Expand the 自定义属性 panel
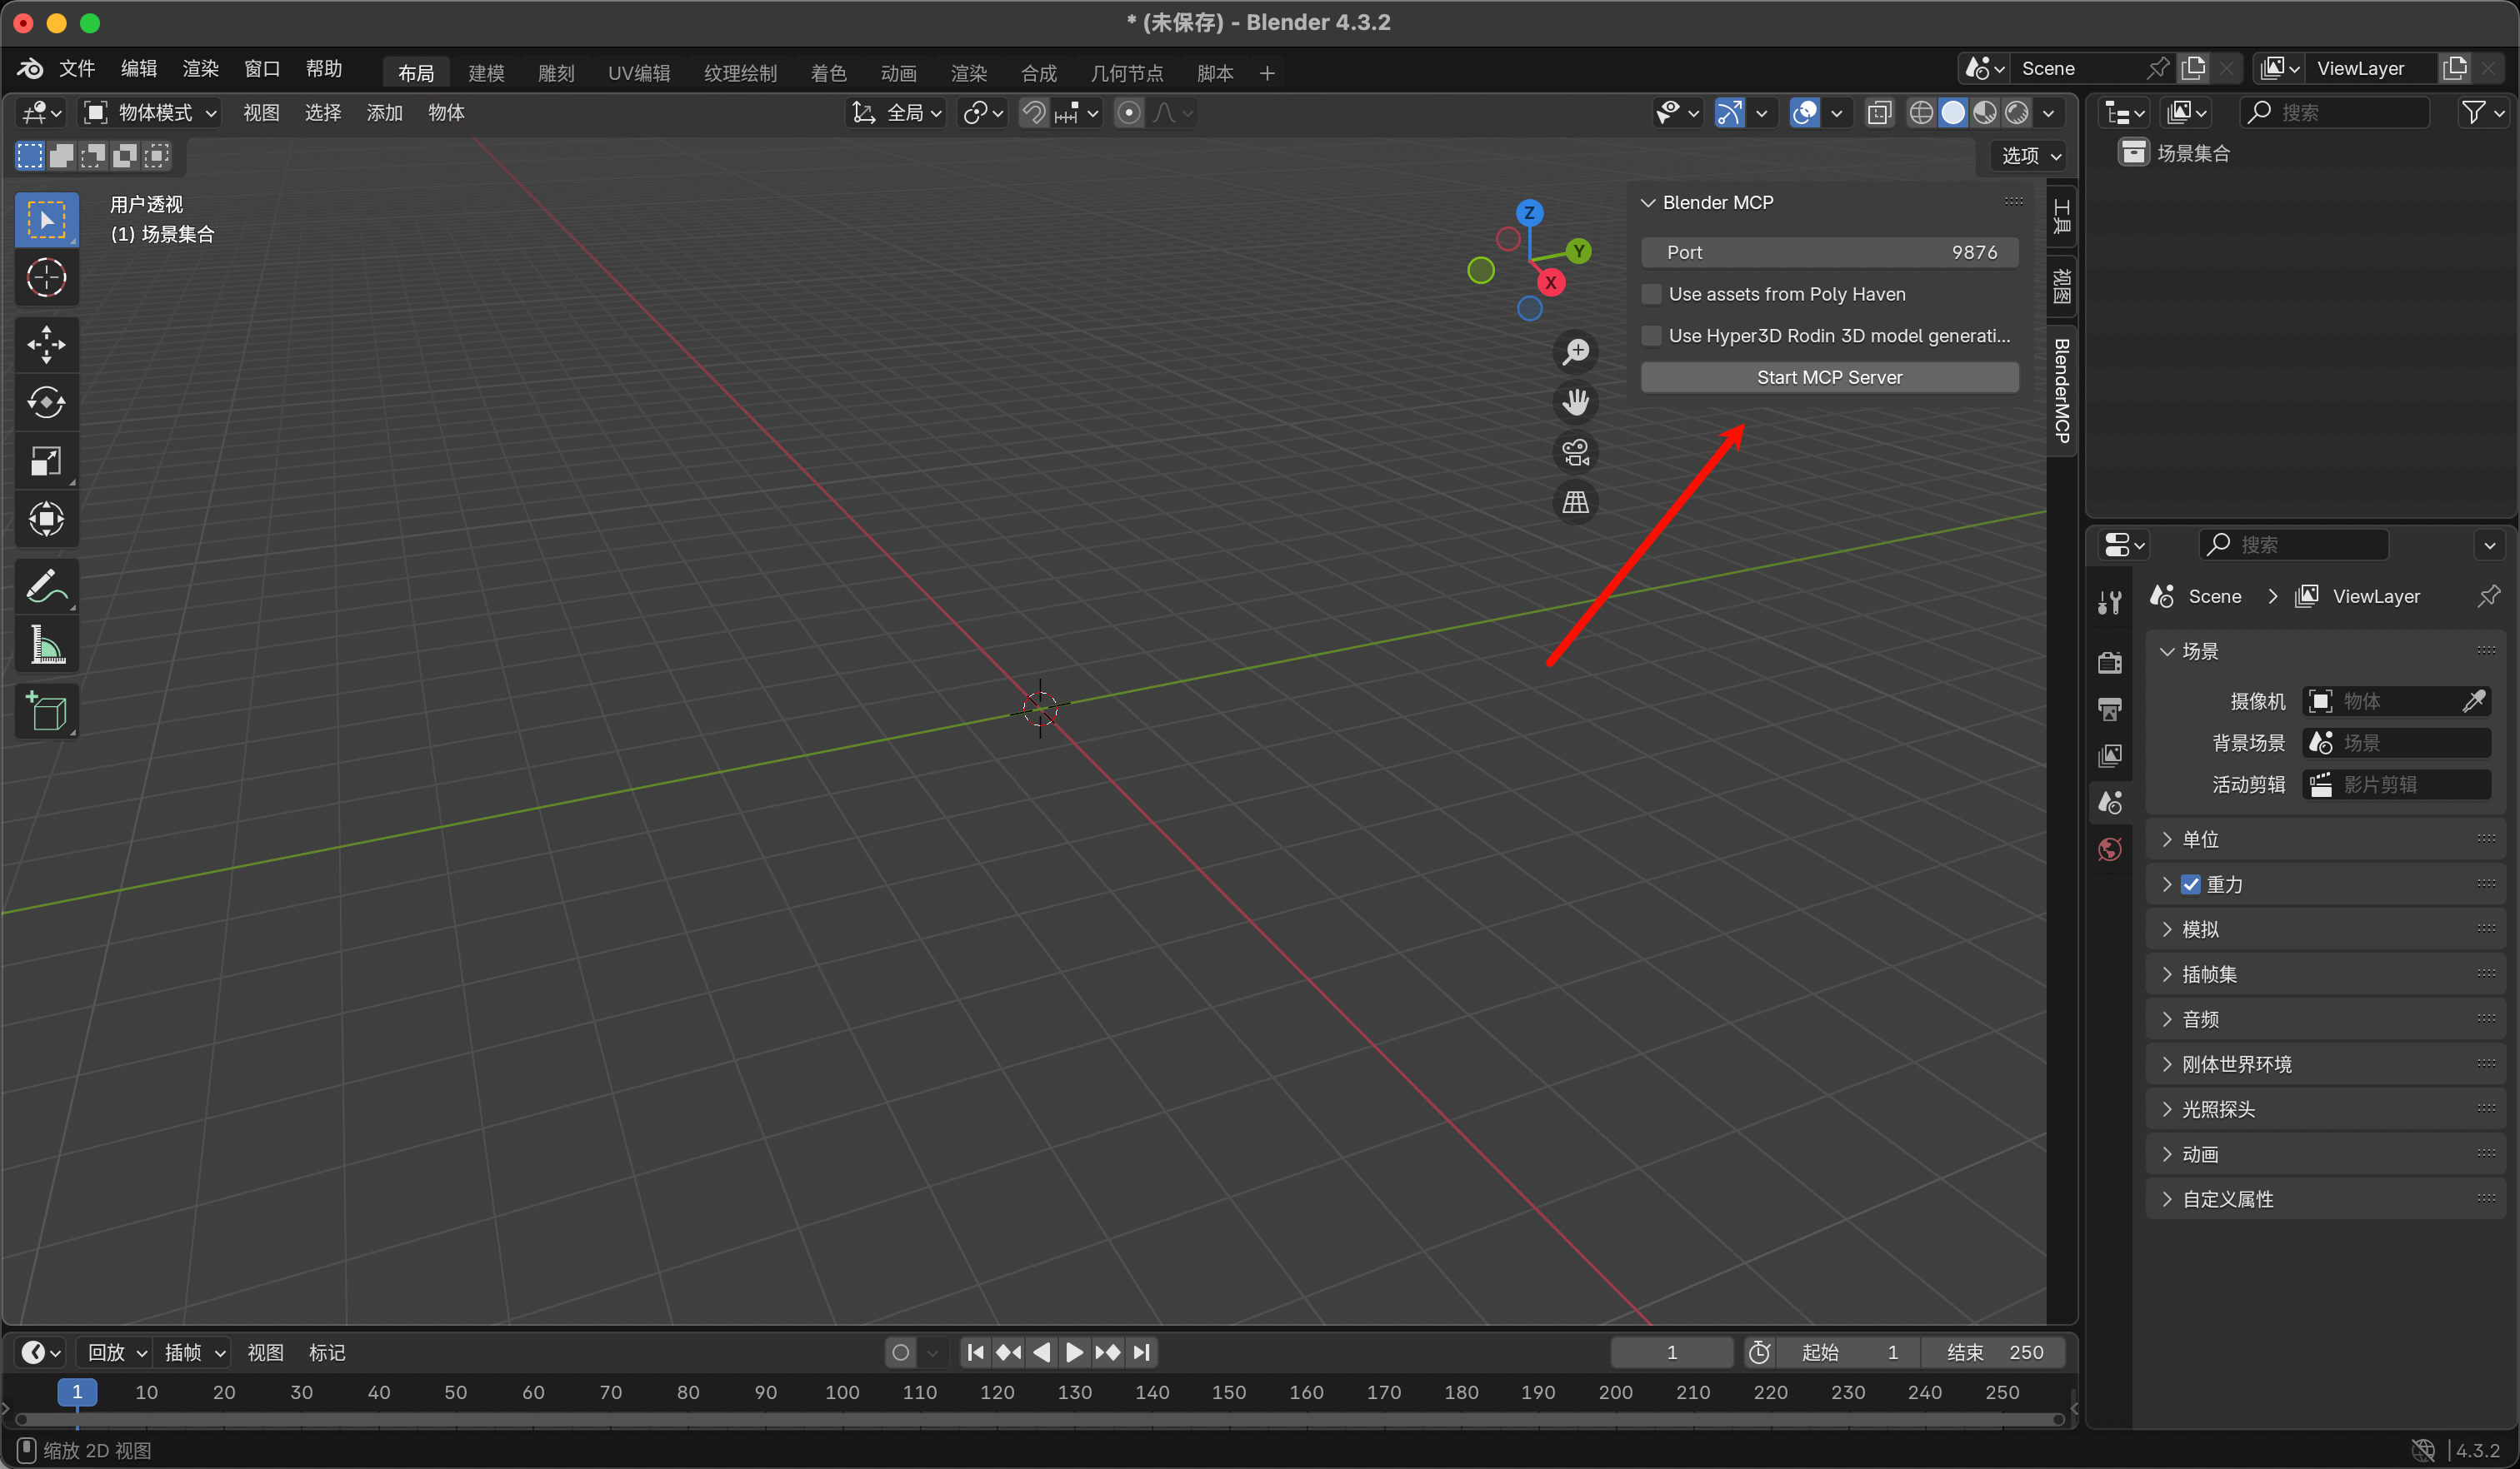Image resolution: width=2520 pixels, height=1469 pixels. [2167, 1199]
